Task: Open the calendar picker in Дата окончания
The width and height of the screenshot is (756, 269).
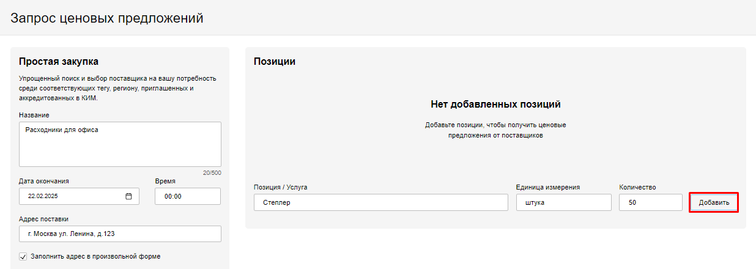Action: (x=128, y=196)
